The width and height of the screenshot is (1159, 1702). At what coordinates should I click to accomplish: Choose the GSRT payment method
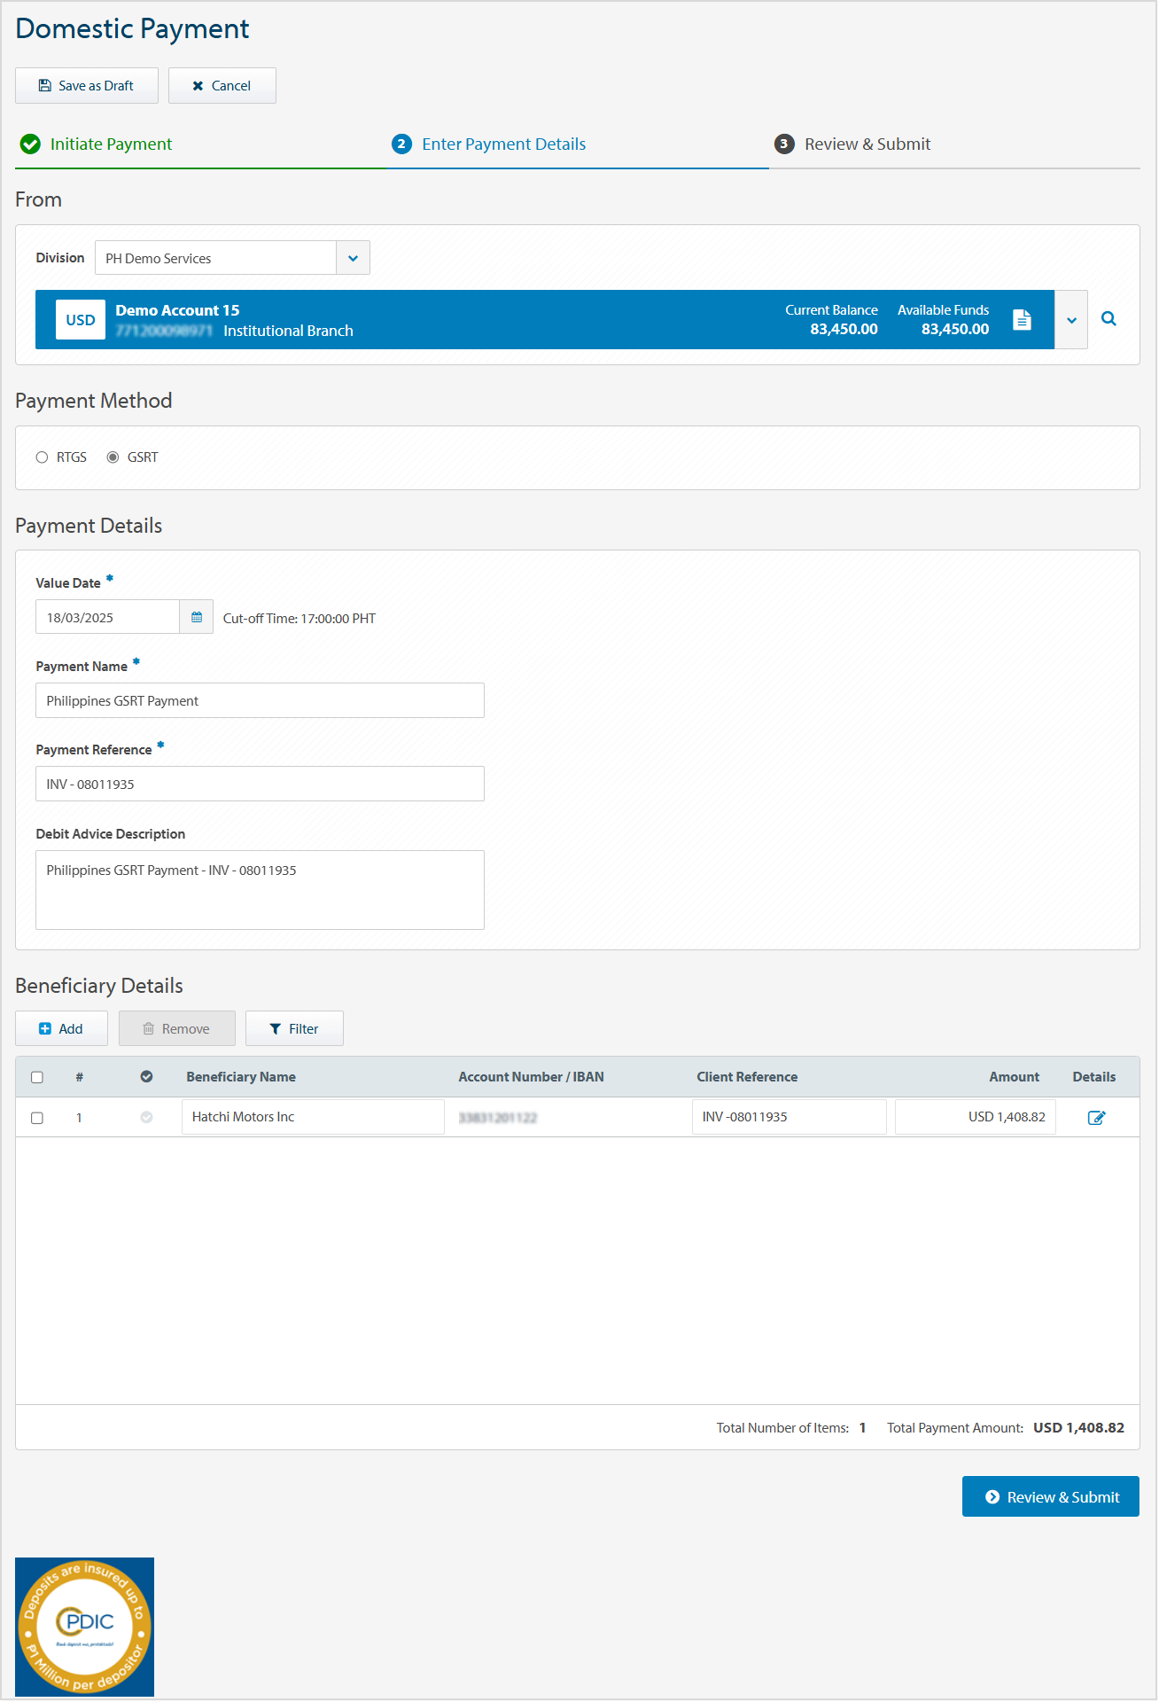pos(113,457)
